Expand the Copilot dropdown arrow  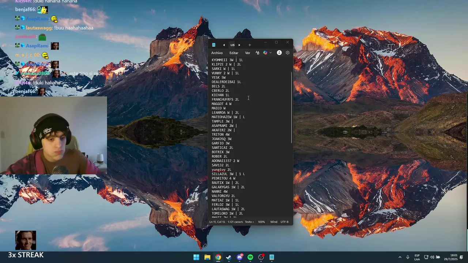(x=271, y=53)
